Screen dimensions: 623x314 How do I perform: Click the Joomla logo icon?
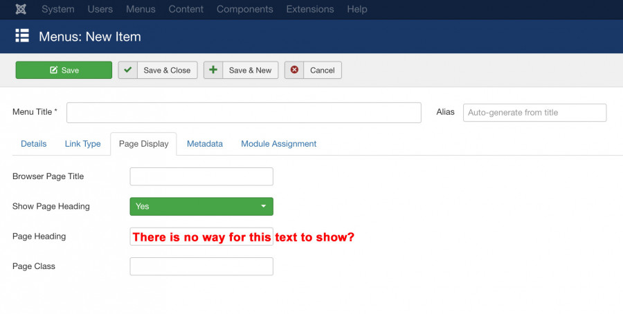[x=21, y=9]
